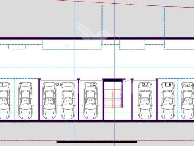Click the red dashed diagonal boundary line

124,4
